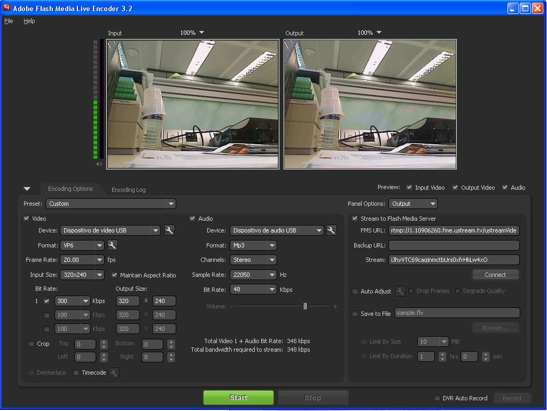
Task: Switch to Encoding Log tab
Action: coord(129,189)
